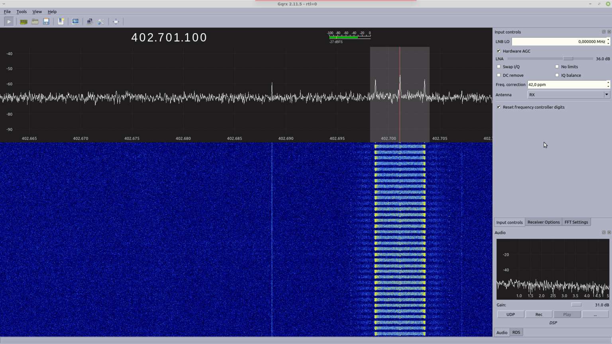Open the audio options '...' button

pos(595,315)
